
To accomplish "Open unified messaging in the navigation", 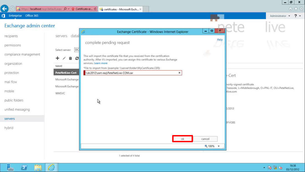I will coord(17,109).
